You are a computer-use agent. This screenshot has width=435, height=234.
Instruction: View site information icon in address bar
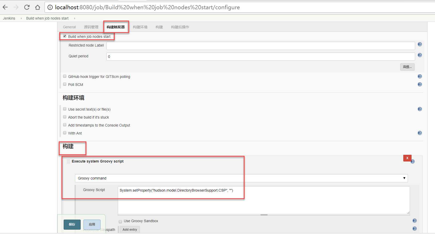[x=50, y=7]
